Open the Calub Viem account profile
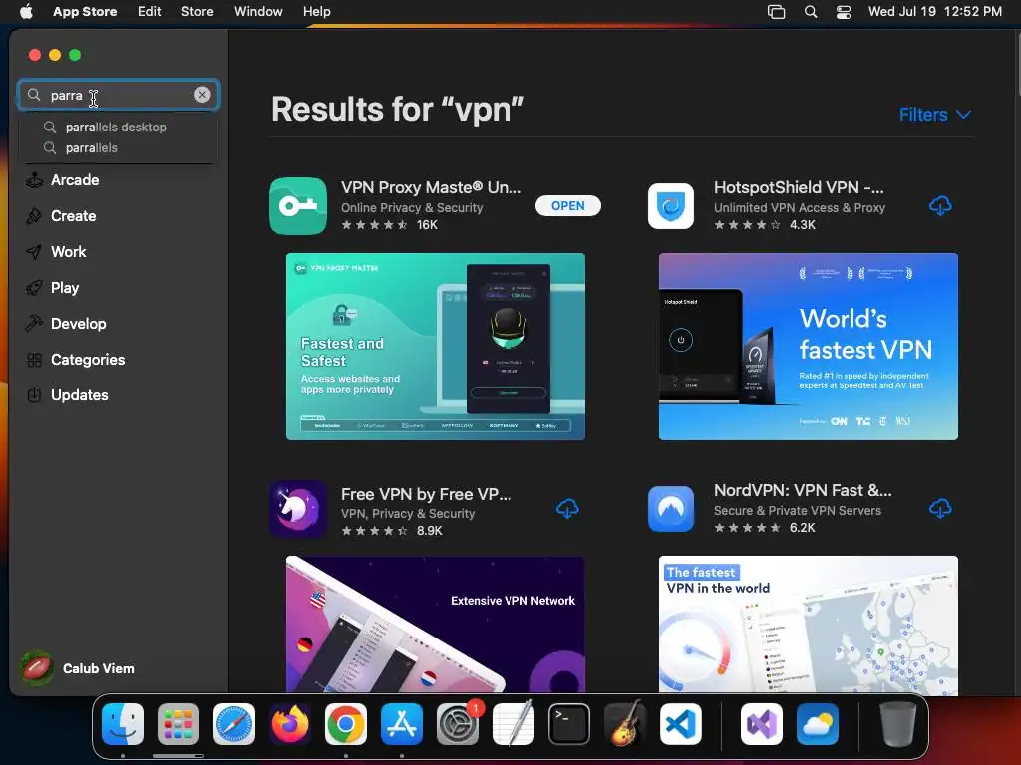Image resolution: width=1021 pixels, height=765 pixels. tap(77, 668)
